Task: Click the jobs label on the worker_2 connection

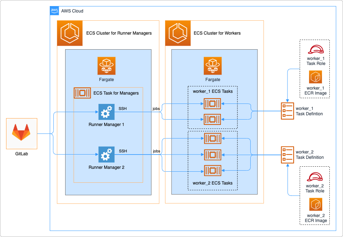Action: pos(156,151)
